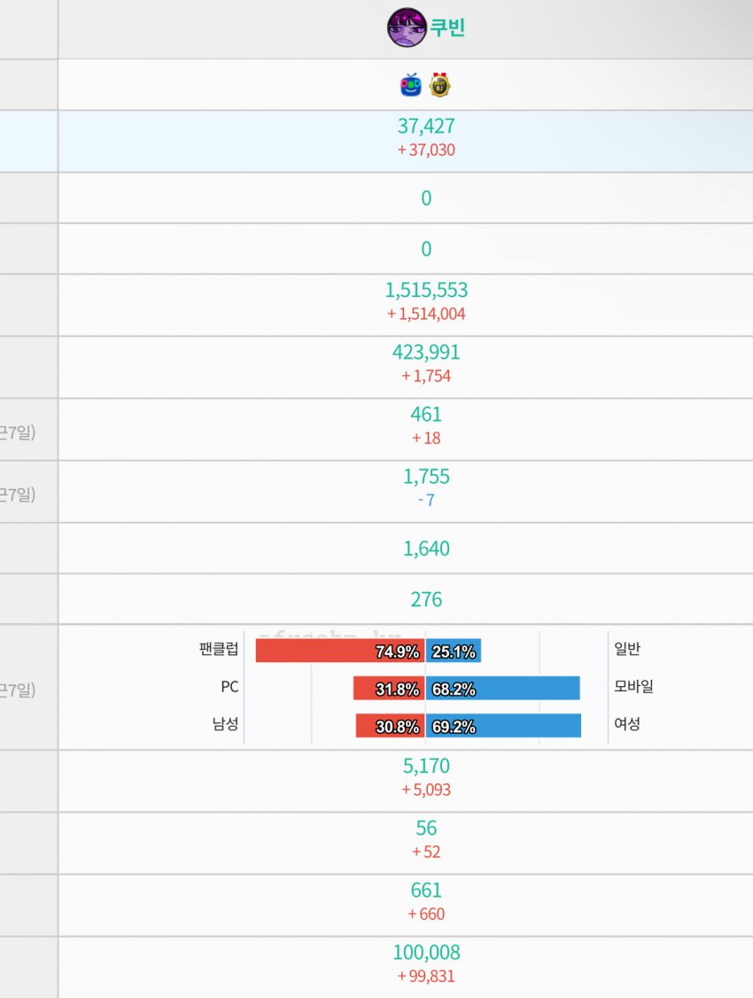Click the purple avatar of 쿠빈
This screenshot has height=998, width=753.
pos(407,27)
